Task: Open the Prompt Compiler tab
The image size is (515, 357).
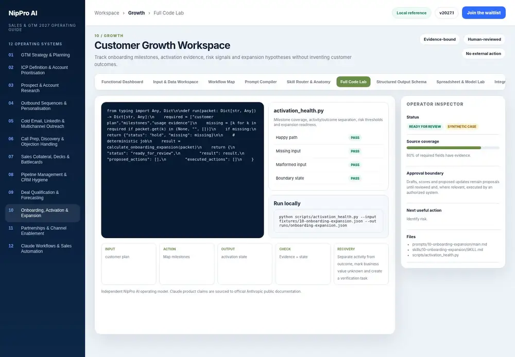Action: (261, 82)
